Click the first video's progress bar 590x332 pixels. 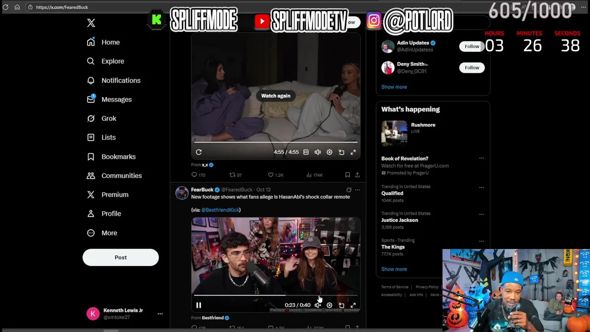pos(276,142)
